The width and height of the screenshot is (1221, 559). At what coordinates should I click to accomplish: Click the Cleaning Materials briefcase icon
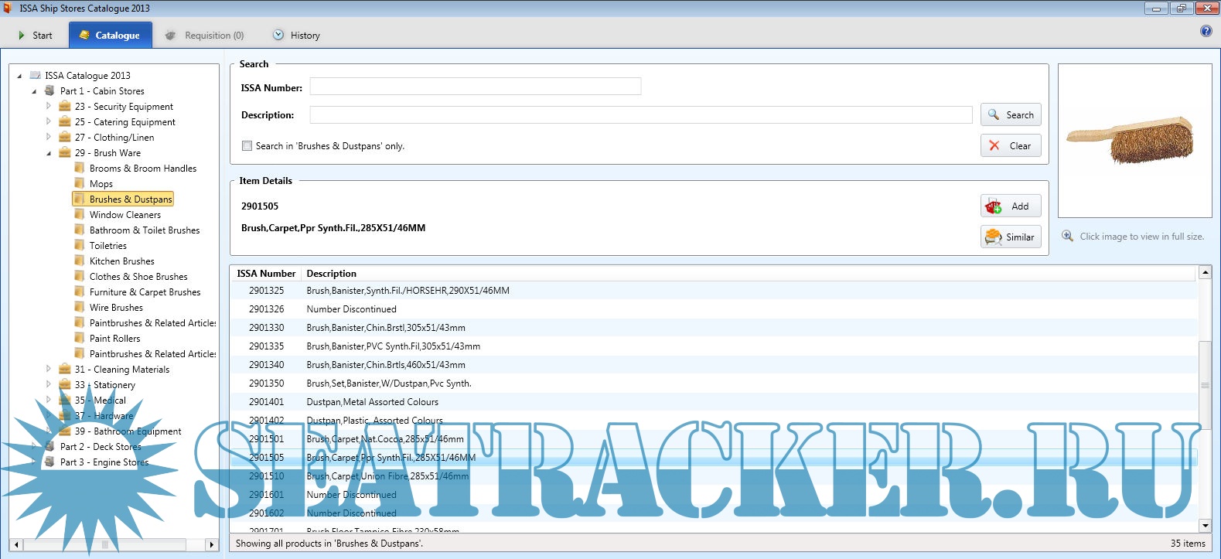pos(65,369)
